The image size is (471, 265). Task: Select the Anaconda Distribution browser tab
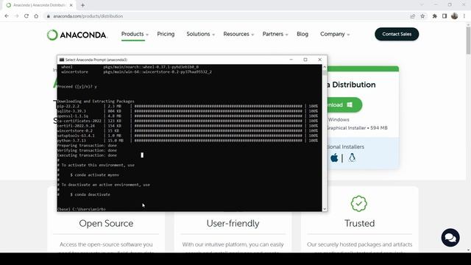click(x=39, y=5)
